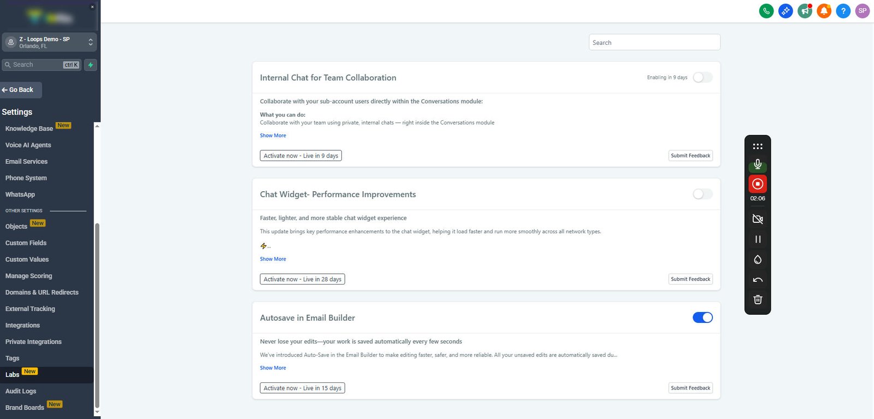This screenshot has height=419, width=874.
Task: Select Integrations in settings sidebar
Action: (22, 326)
